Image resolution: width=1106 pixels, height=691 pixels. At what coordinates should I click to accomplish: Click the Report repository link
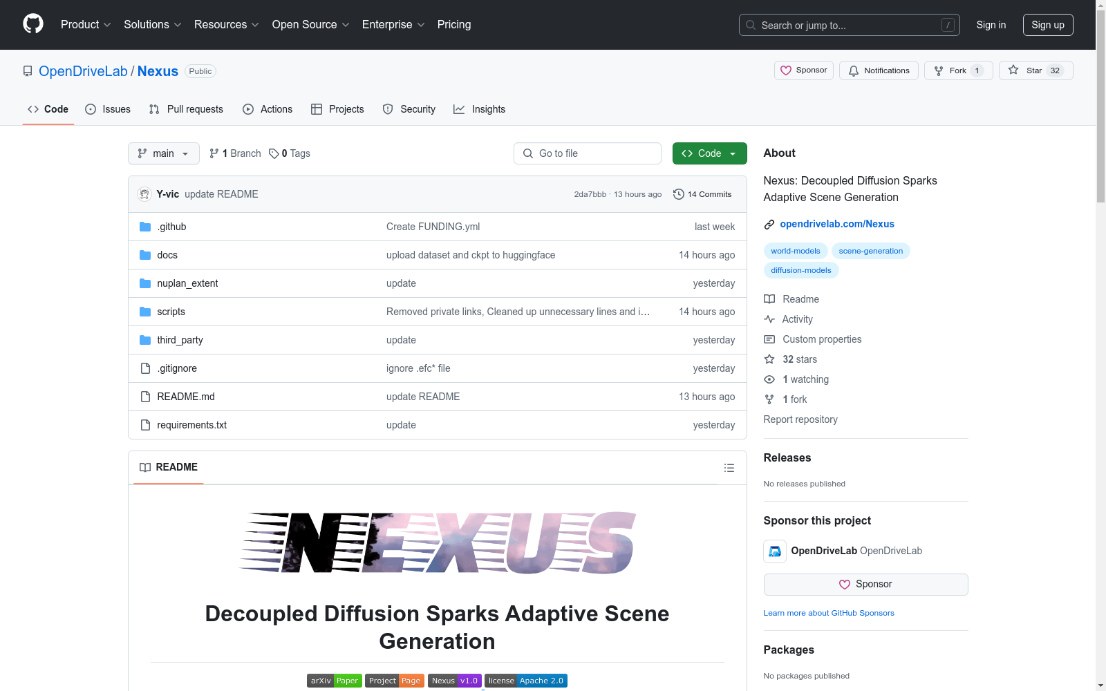coord(800,419)
